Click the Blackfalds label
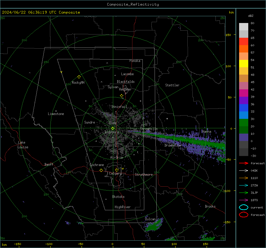Viewport: 266px width, 248px height. [126, 82]
